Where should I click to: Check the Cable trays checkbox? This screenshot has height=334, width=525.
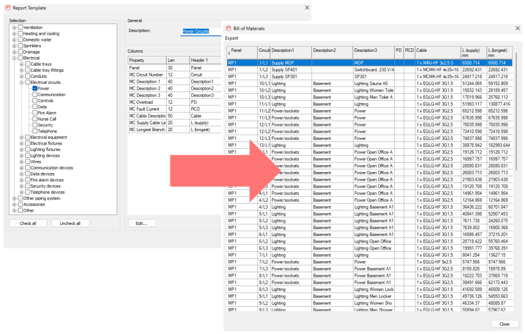pyautogui.click(x=28, y=64)
